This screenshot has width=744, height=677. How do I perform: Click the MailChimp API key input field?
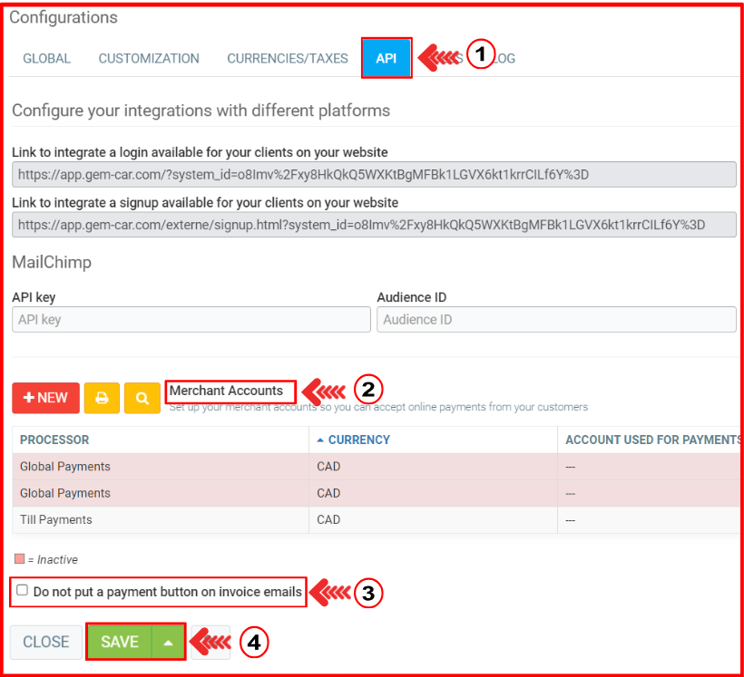click(x=191, y=319)
